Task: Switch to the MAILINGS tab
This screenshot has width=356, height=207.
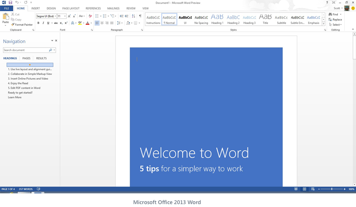Action: coord(113,8)
